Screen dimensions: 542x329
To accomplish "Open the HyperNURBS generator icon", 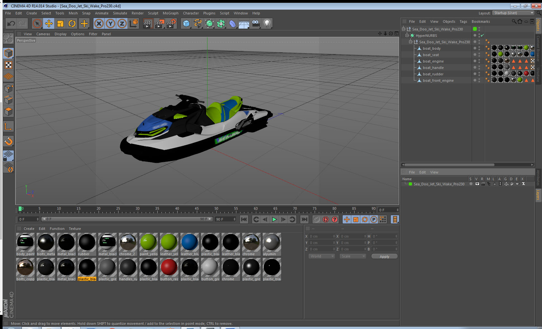I will click(x=209, y=23).
